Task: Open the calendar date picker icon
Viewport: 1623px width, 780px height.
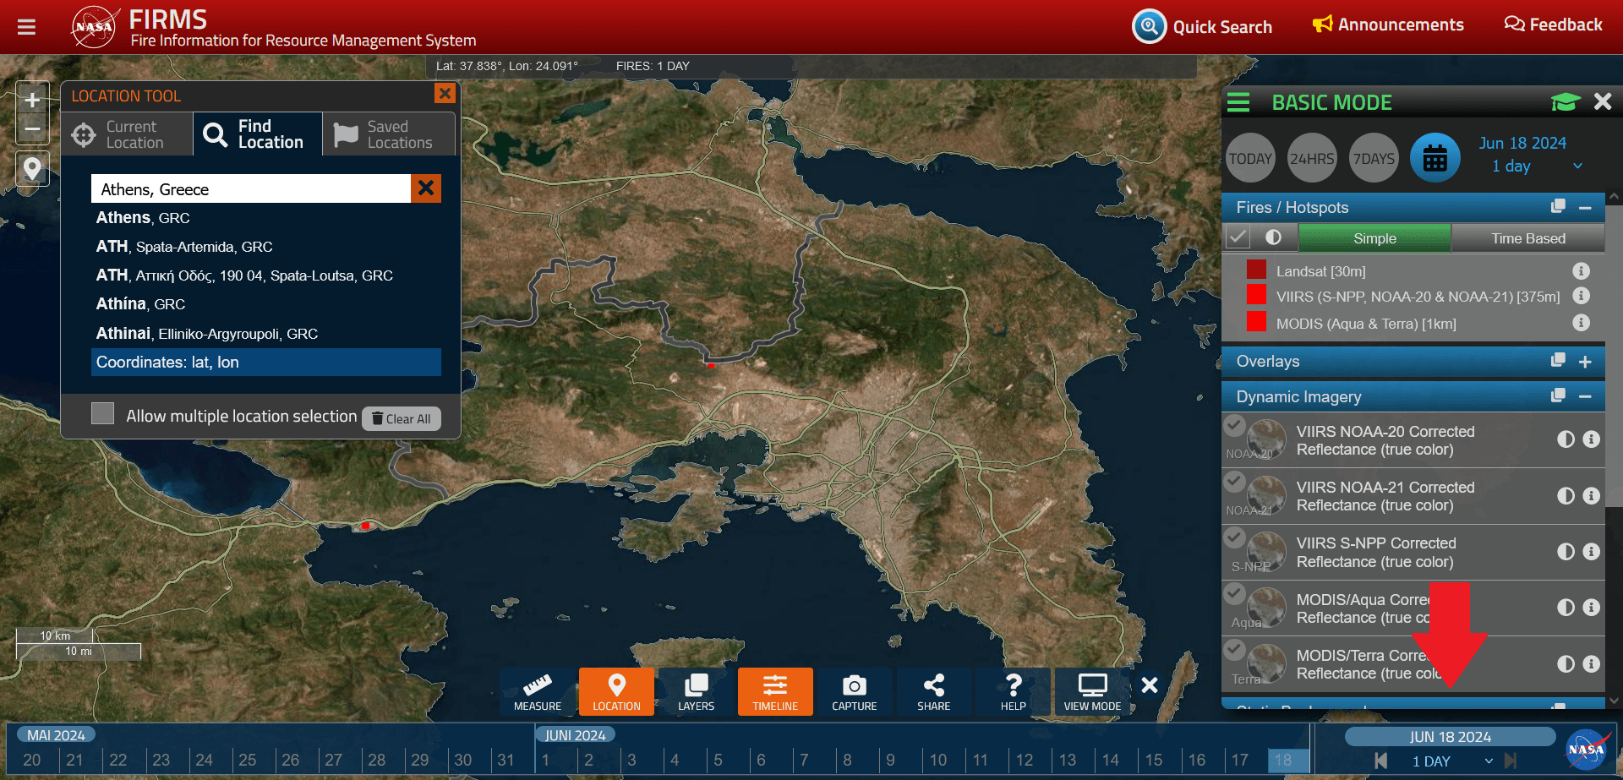Action: coord(1434,158)
